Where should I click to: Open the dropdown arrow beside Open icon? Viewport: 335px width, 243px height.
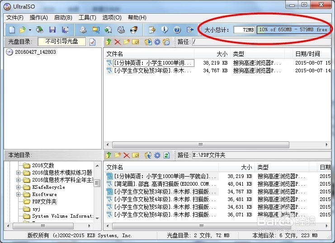30,30
